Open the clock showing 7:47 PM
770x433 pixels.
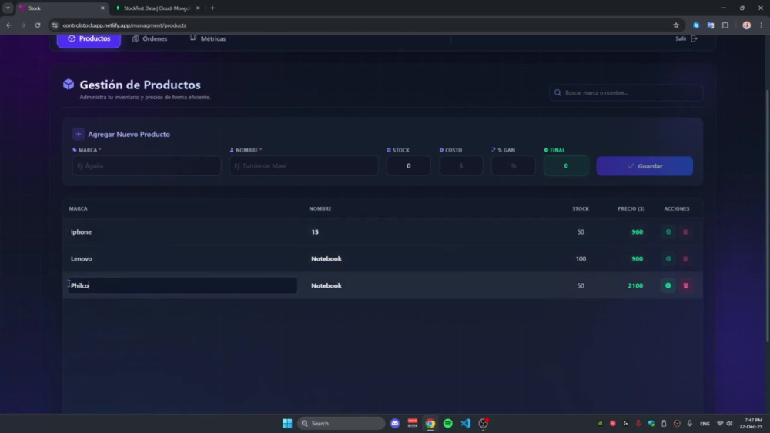click(752, 423)
